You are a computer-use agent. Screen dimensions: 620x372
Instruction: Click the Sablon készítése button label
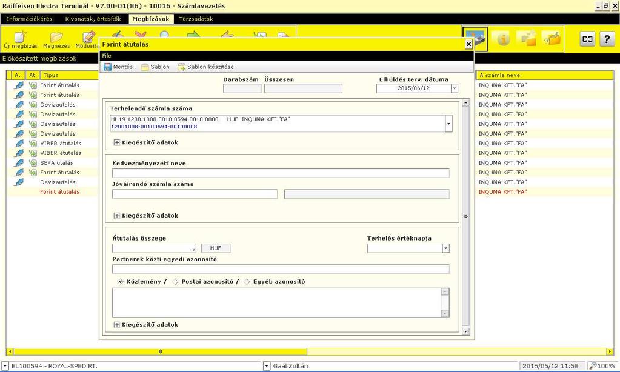click(210, 67)
